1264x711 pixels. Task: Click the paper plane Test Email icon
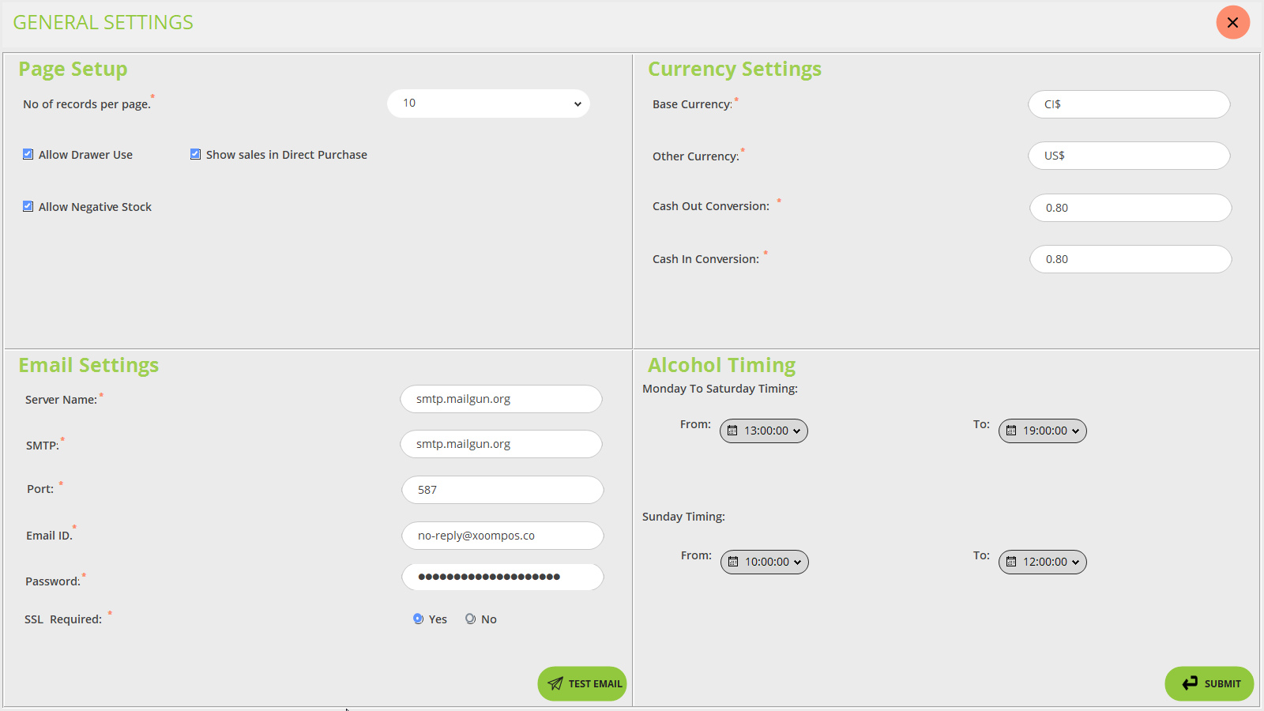tap(555, 683)
